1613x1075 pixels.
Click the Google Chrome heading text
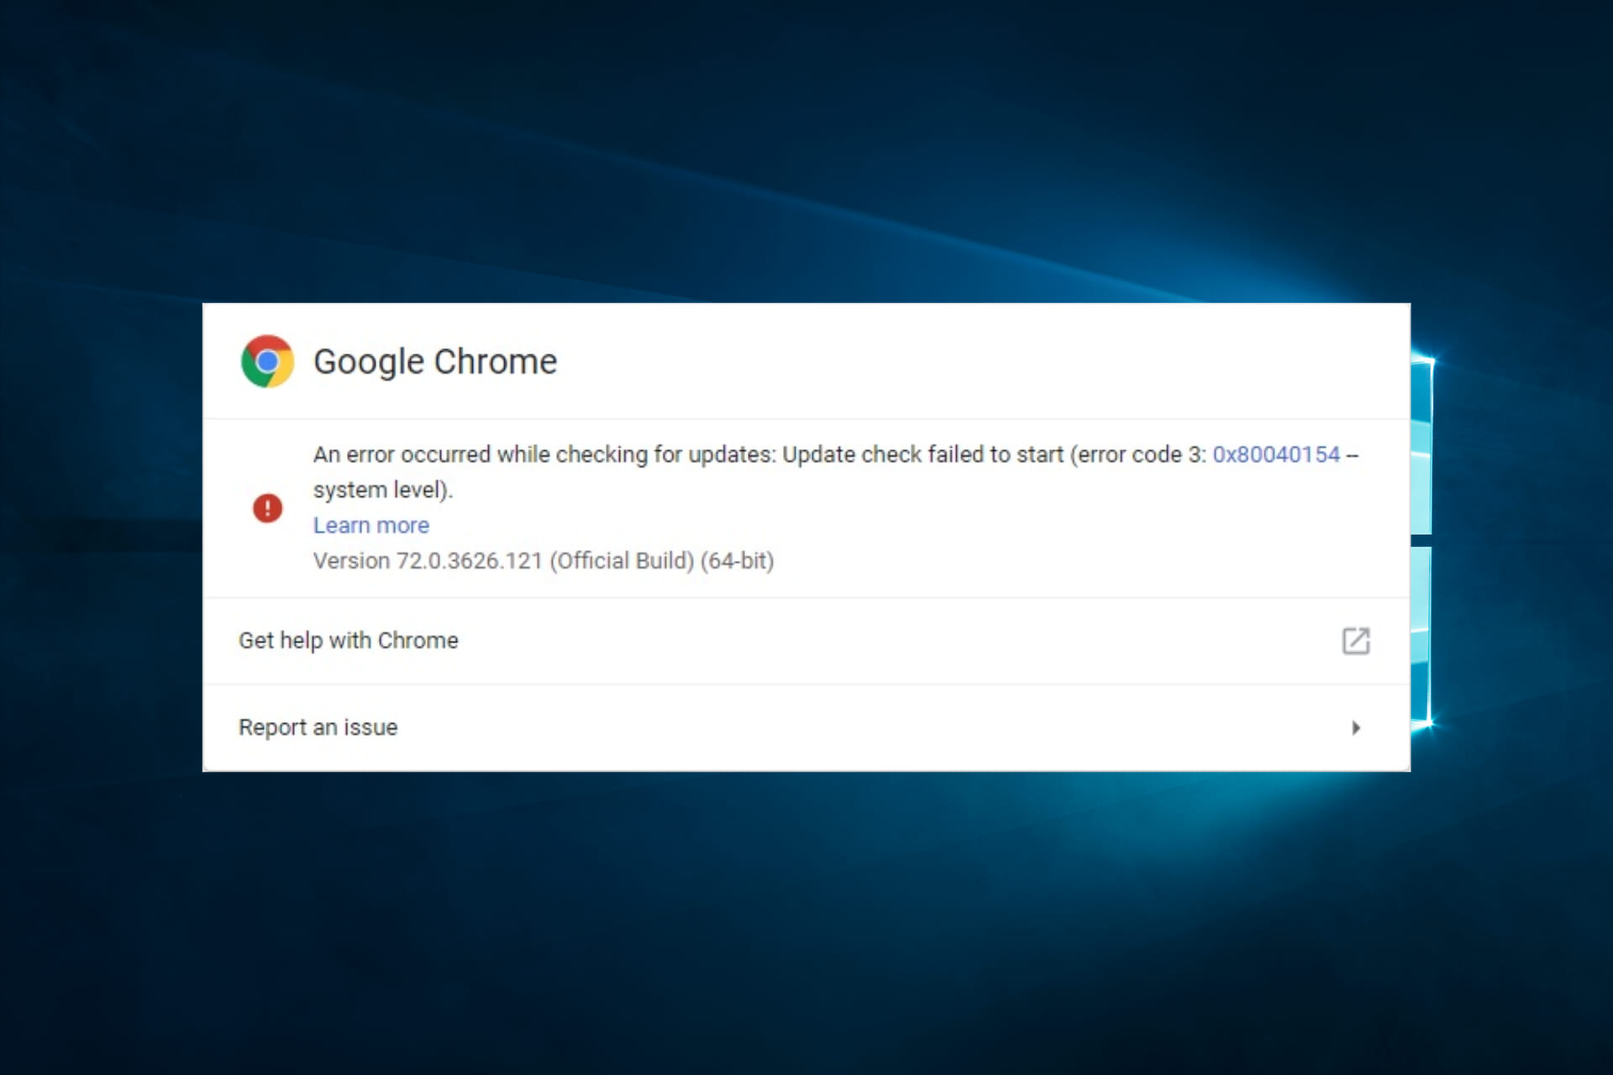click(435, 362)
